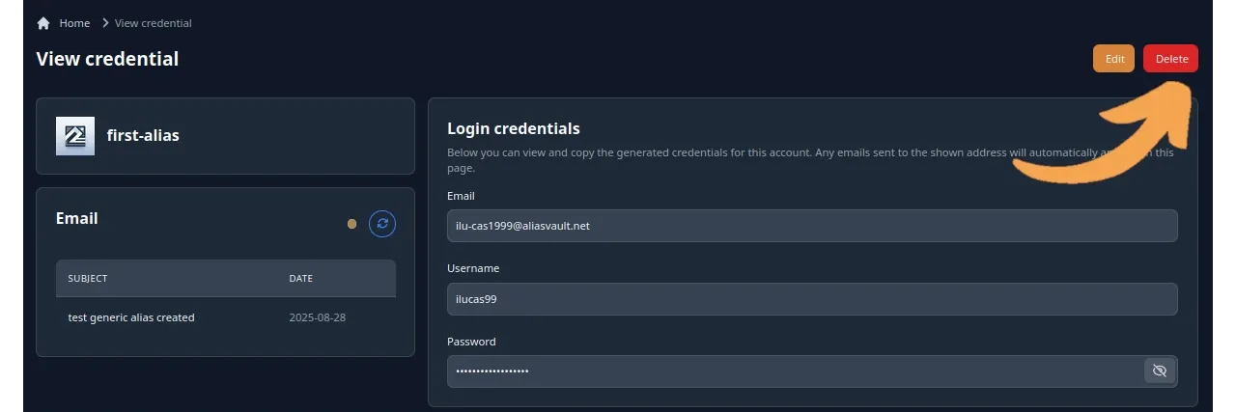Click the orange email status dot

[351, 224]
